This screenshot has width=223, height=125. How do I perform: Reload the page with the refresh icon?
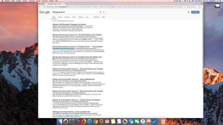(x=45, y=7)
